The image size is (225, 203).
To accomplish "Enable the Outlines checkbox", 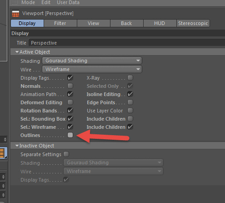I will pos(70,135).
